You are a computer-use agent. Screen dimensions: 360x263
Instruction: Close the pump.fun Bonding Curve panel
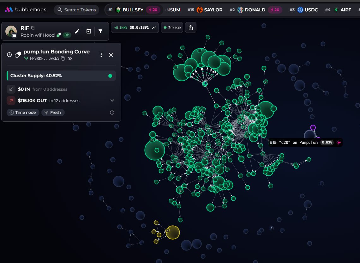click(x=111, y=55)
